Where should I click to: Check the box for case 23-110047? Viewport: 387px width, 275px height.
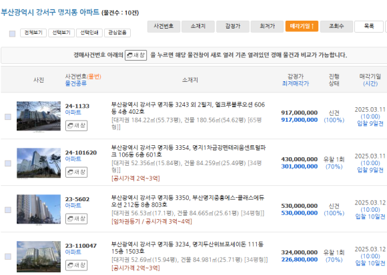[x=8, y=256]
